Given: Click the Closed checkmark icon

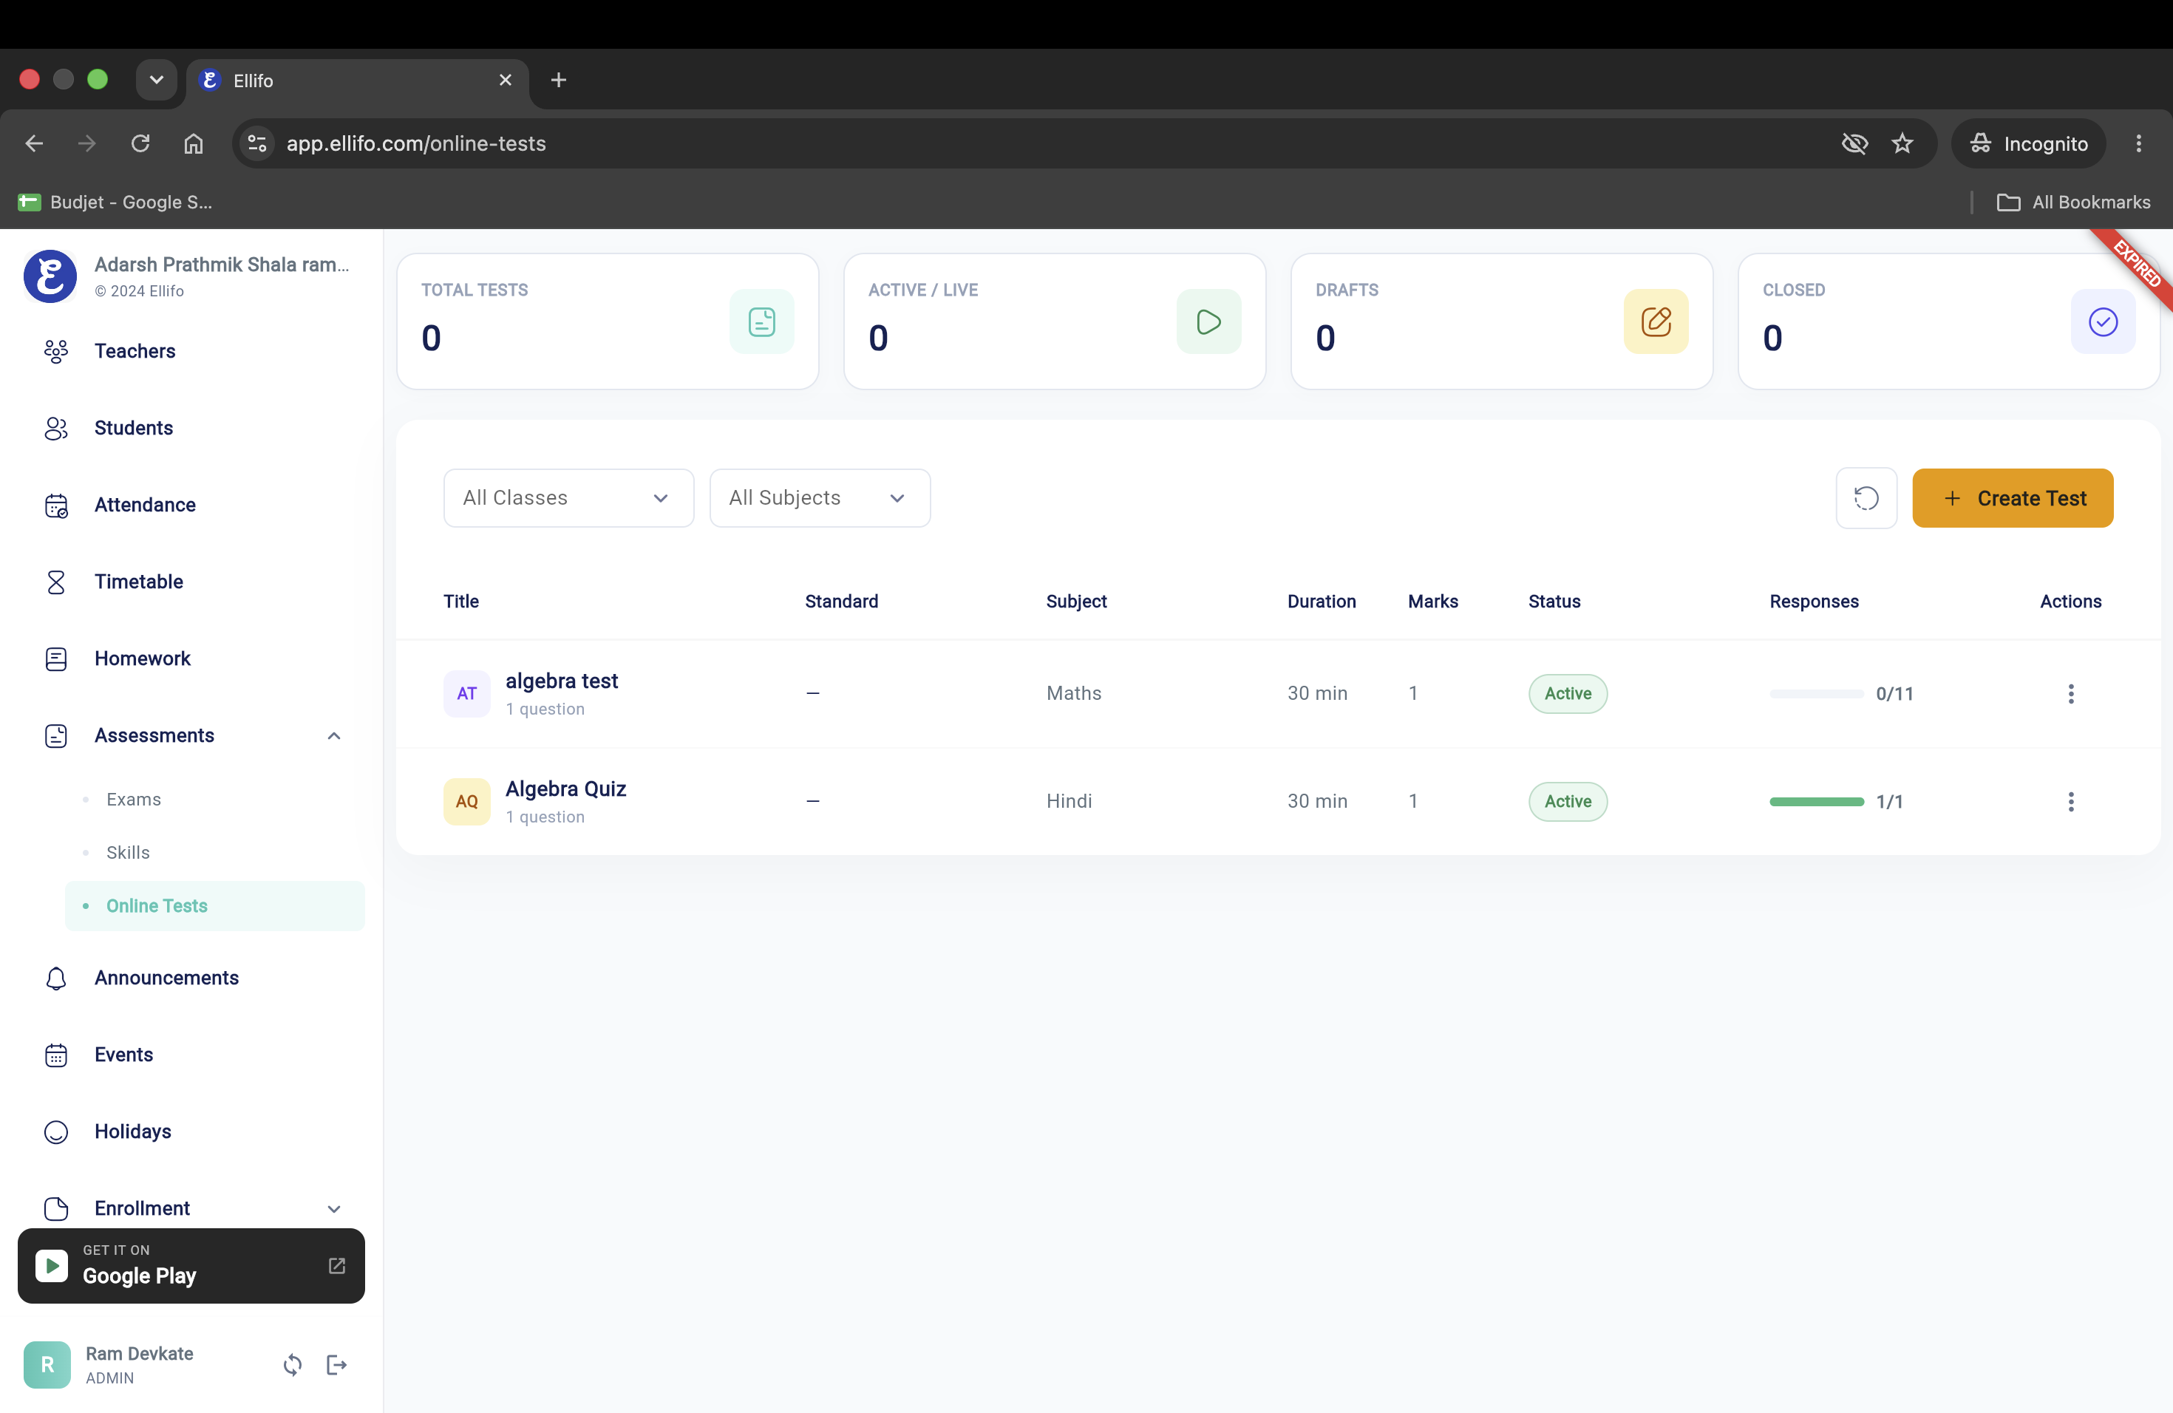Looking at the screenshot, I should pos(2102,321).
